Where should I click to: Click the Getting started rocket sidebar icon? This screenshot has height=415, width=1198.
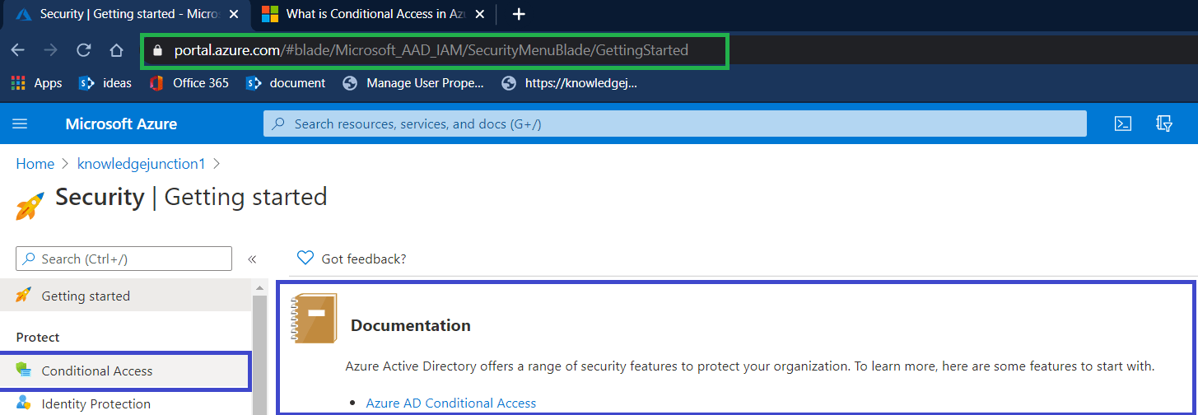pyautogui.click(x=23, y=295)
